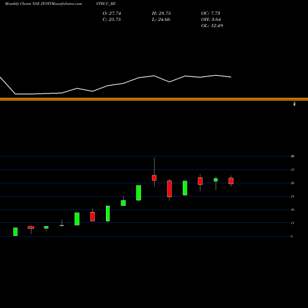Click the "OL: 12.49" reading
This screenshot has width=308, height=308.
pos(212,25)
